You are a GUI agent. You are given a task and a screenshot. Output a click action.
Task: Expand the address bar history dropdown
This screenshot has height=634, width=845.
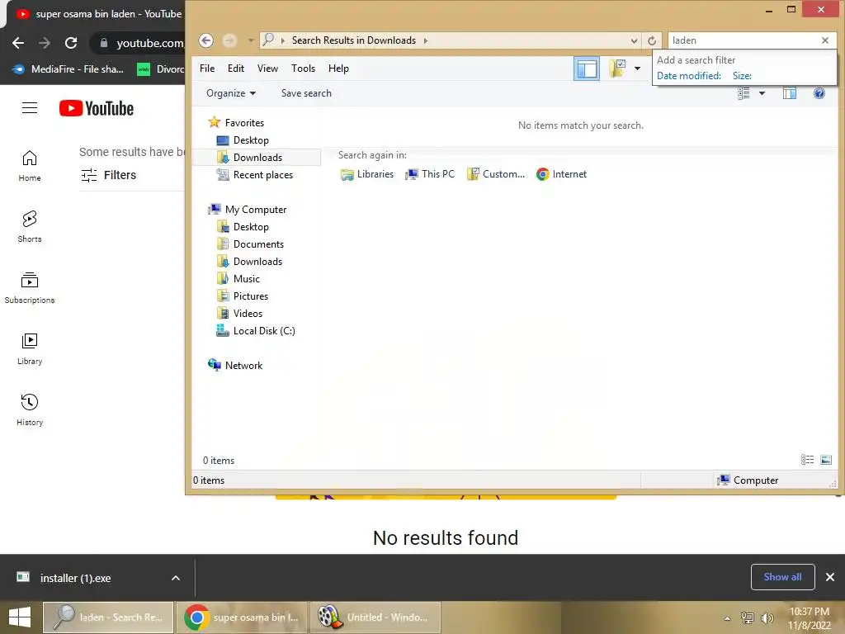tap(634, 40)
